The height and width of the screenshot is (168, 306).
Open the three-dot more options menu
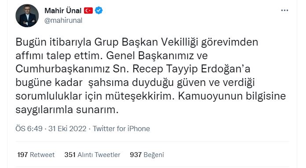point(284,11)
